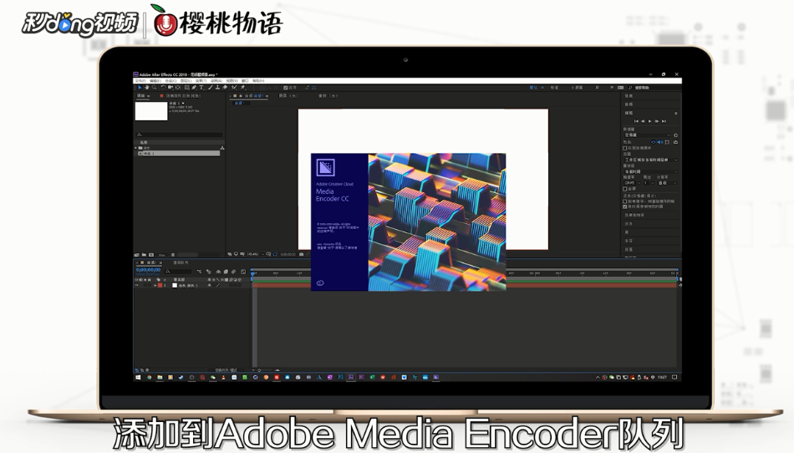
Task: Open the Composition menu
Action: click(x=171, y=80)
